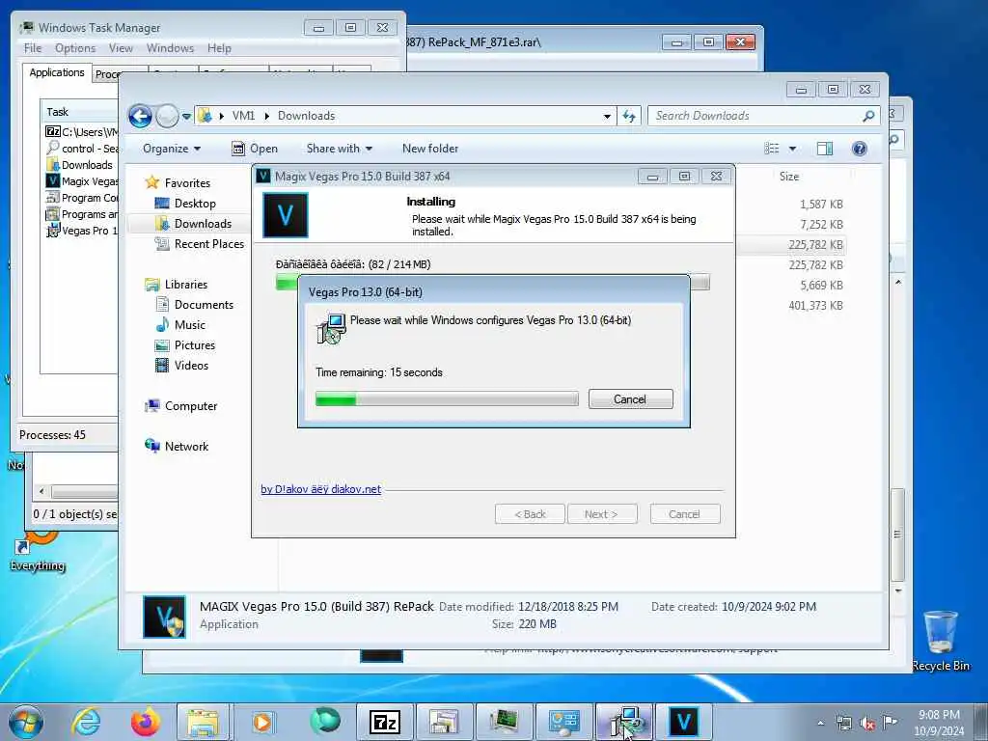Open Windows Explorer taskbar icon

pyautogui.click(x=203, y=722)
